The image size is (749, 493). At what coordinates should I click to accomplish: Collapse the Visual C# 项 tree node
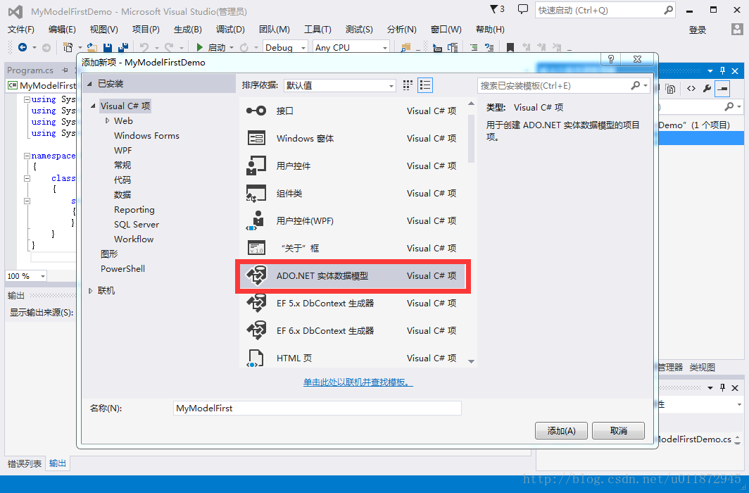click(93, 106)
